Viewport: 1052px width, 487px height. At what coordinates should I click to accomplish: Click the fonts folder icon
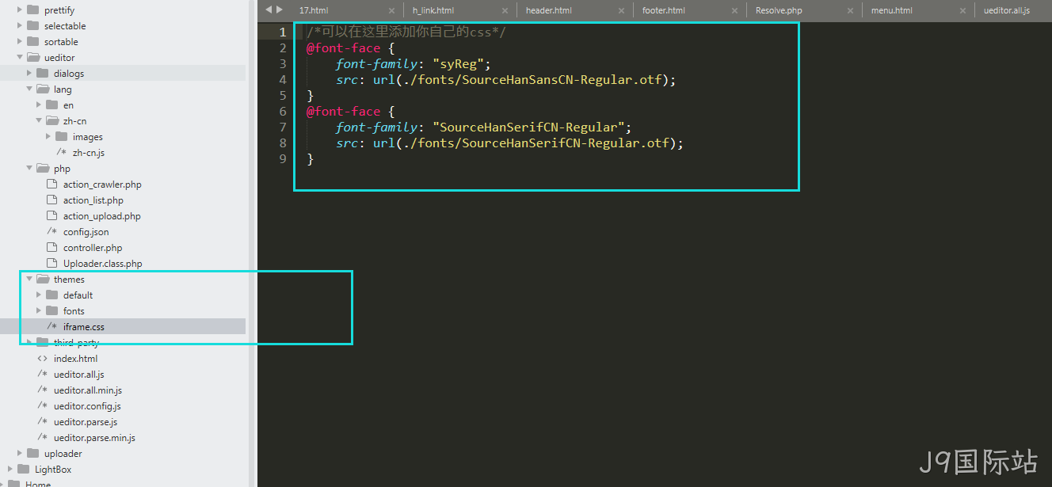point(51,310)
